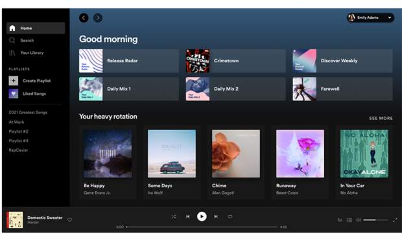Navigate back with left arrow
The height and width of the screenshot is (241, 402).
tap(84, 18)
